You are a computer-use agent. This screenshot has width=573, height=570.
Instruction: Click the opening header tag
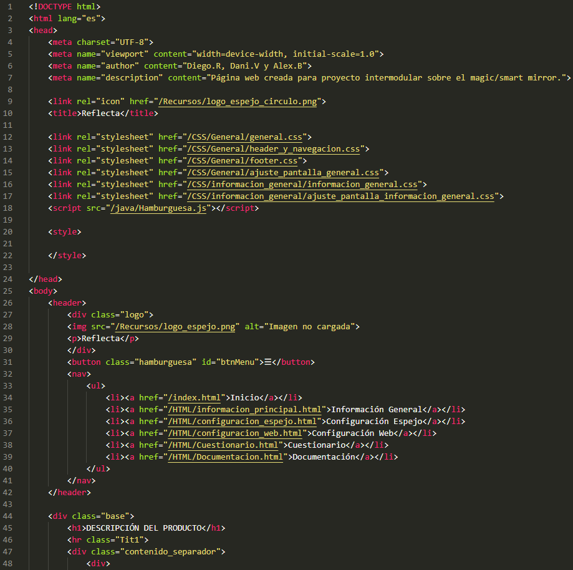(x=67, y=302)
